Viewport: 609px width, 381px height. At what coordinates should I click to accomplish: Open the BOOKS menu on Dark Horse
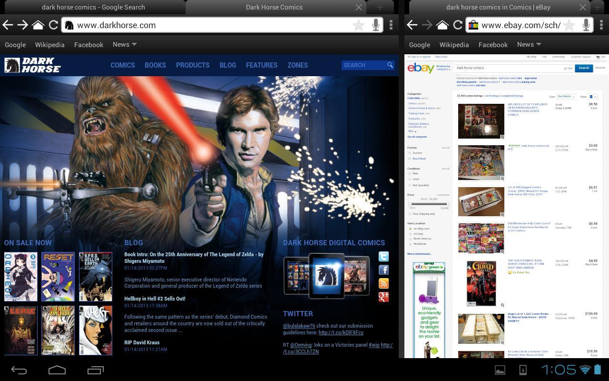coord(155,65)
